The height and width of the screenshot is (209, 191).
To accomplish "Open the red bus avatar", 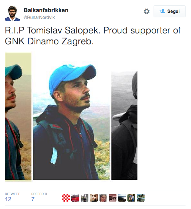I will [x=75, y=198].
